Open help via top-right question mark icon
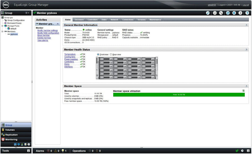 pyautogui.click(x=247, y=13)
